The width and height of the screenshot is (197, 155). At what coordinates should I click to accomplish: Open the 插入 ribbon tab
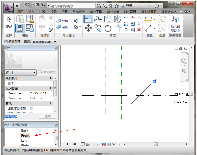[x=31, y=12]
